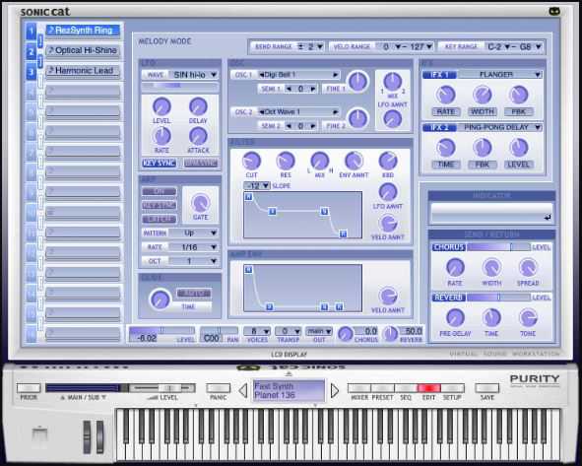The image size is (582, 466).
Task: Open the arpeggiator Pattern Up dropdown
Action: [x=193, y=233]
